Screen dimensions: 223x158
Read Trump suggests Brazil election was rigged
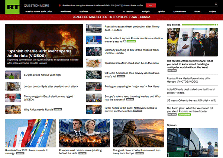point(48,98)
